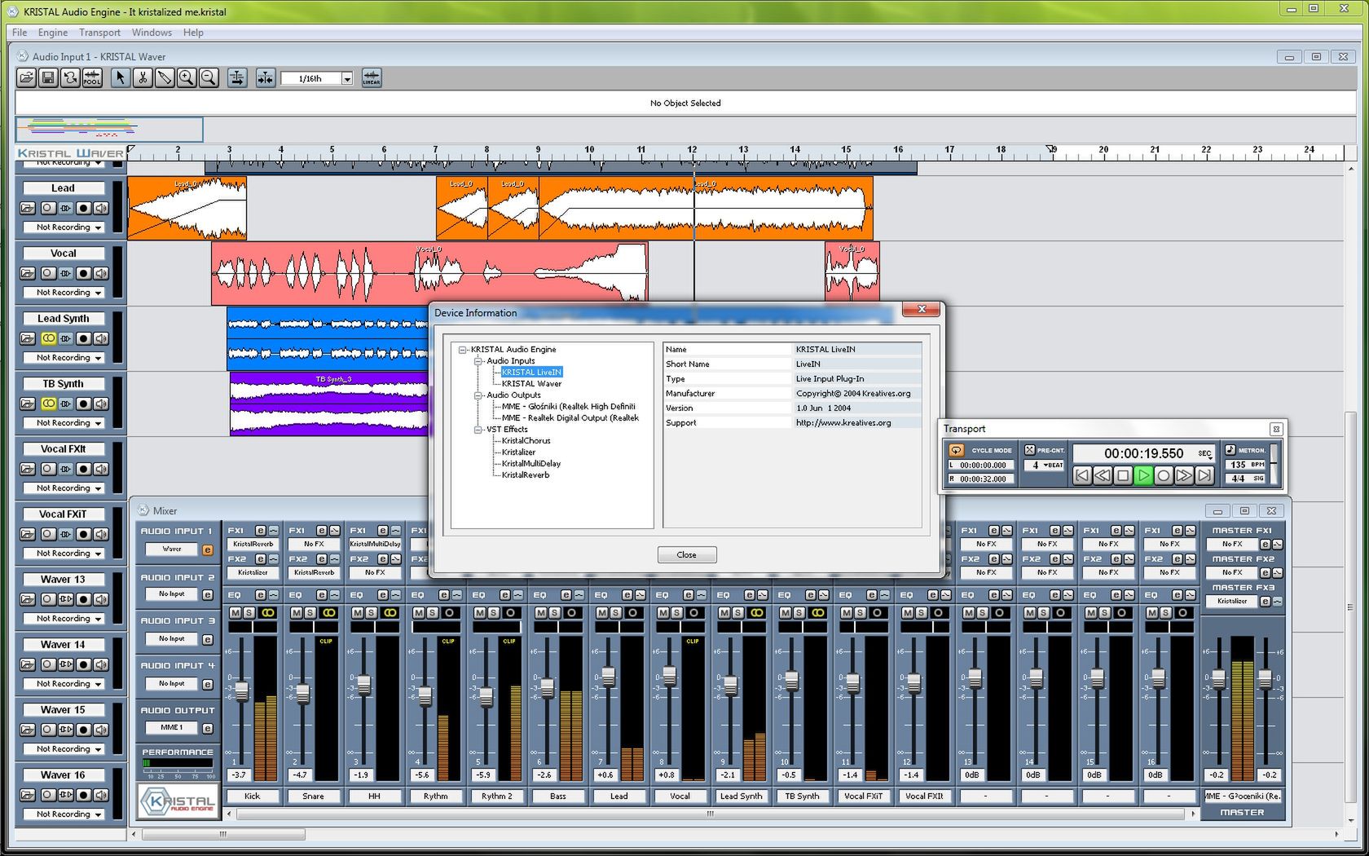Toggle Cycle Mode loop icon

click(x=957, y=450)
